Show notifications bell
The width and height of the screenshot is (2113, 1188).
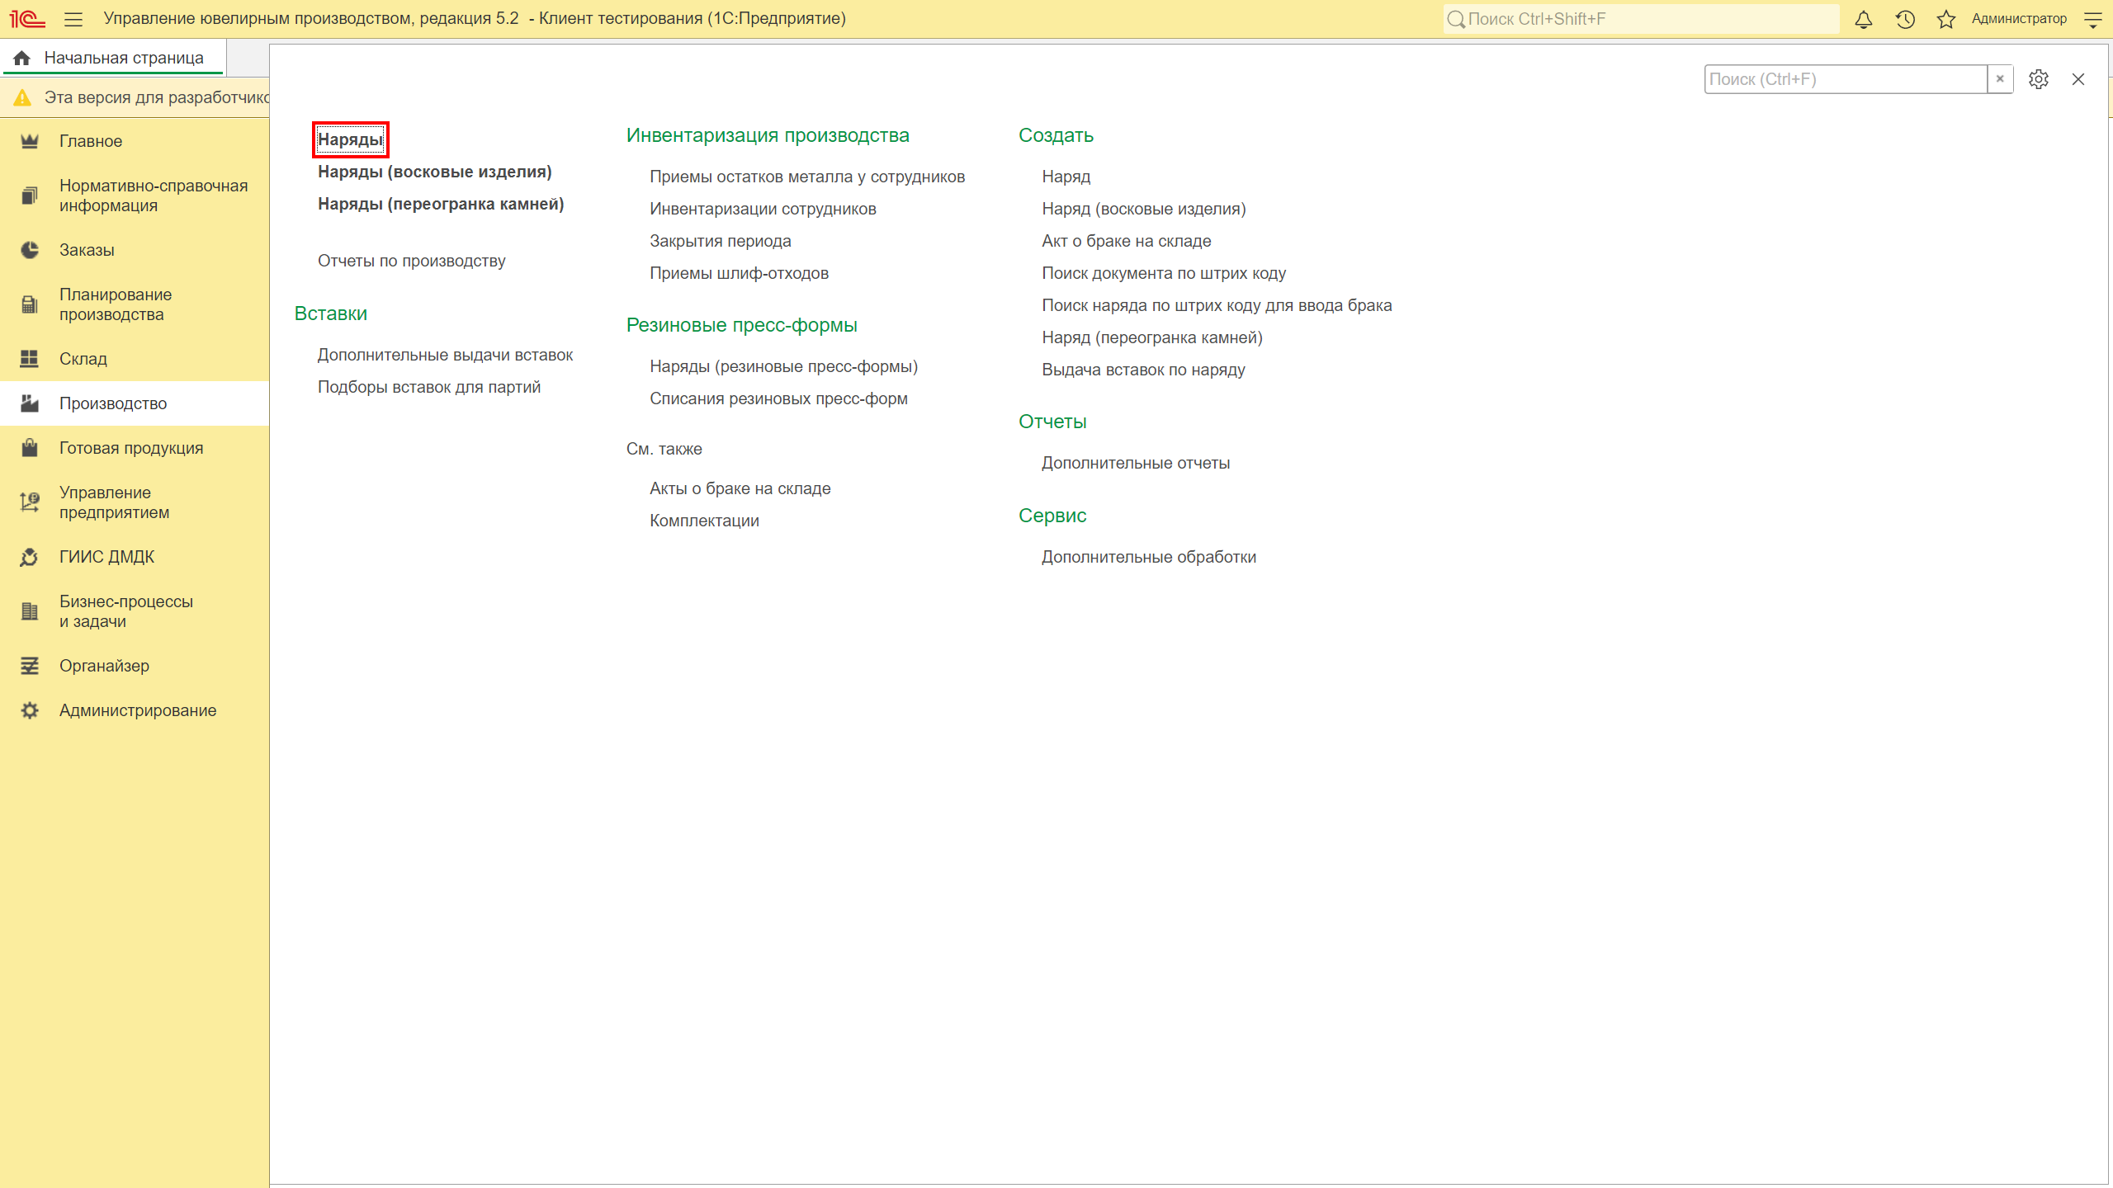1863,19
